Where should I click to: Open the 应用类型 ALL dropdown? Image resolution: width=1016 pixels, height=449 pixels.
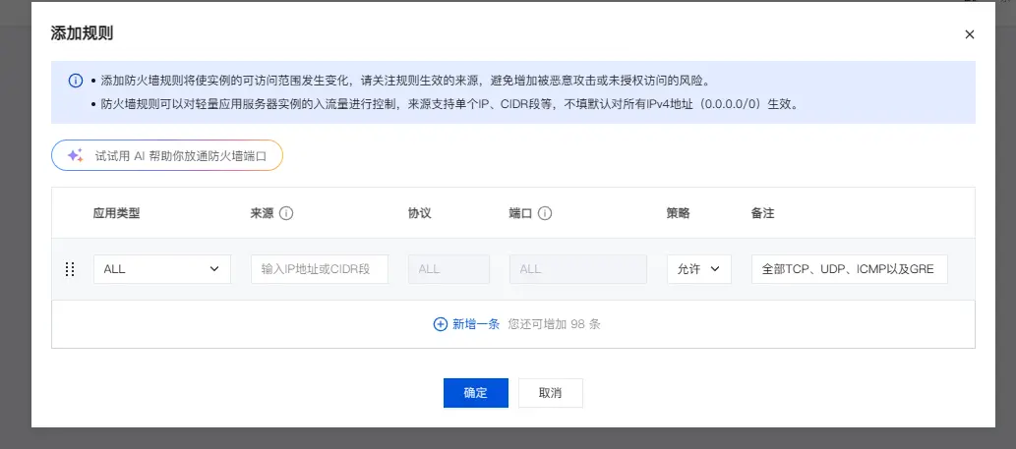(161, 269)
